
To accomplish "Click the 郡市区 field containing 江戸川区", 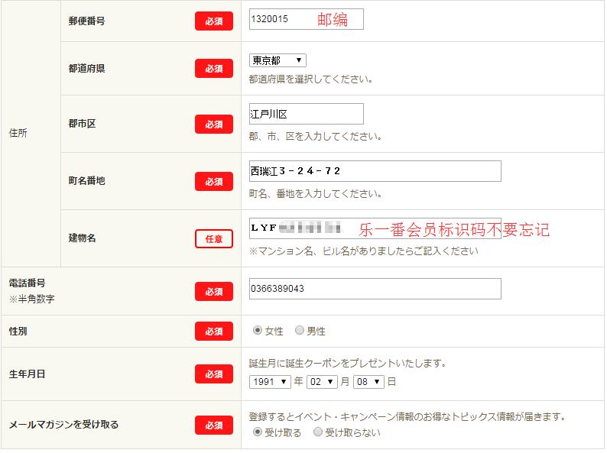I will click(x=306, y=114).
